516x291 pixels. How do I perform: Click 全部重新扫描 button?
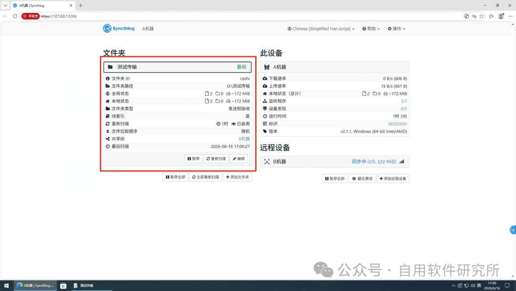coord(205,177)
